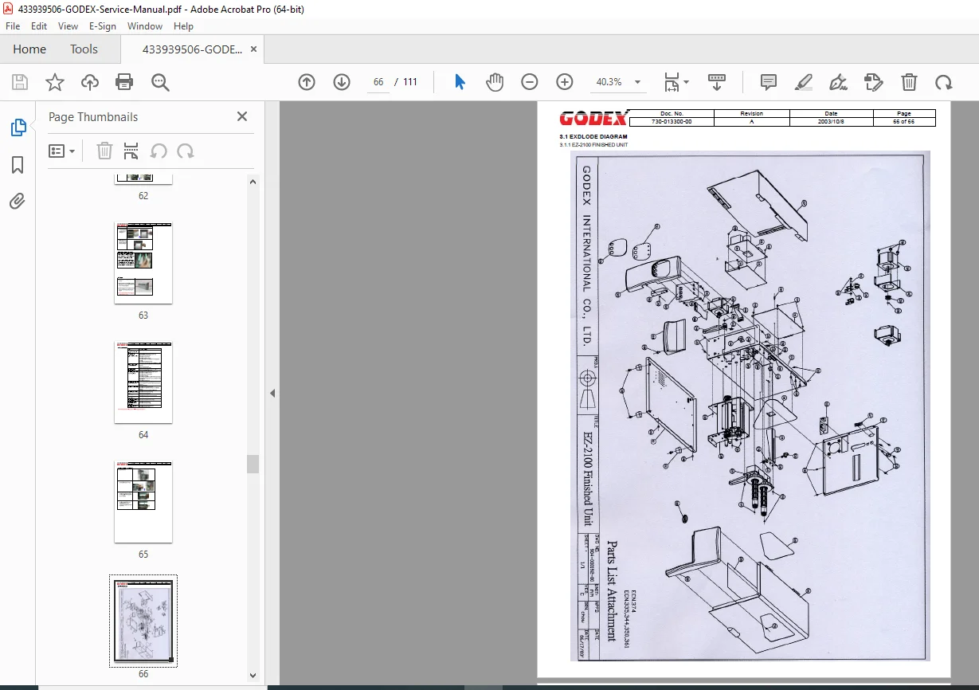This screenshot has height=690, width=979.
Task: Rotate page clockwise in toolbar
Action: 944,82
